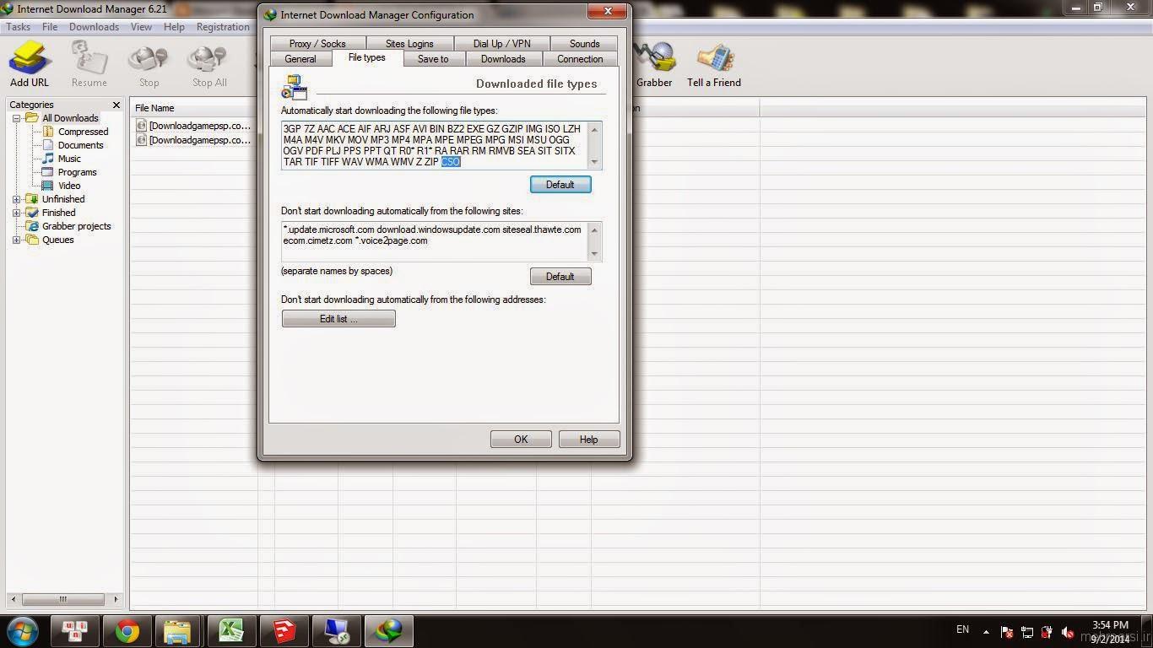Switch to the General tab
The width and height of the screenshot is (1153, 648).
tap(300, 59)
